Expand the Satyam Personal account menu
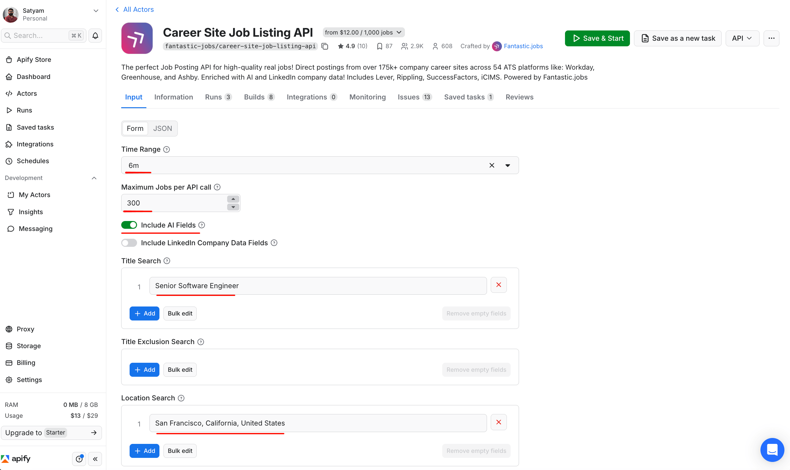The width and height of the screenshot is (790, 470). coord(96,11)
